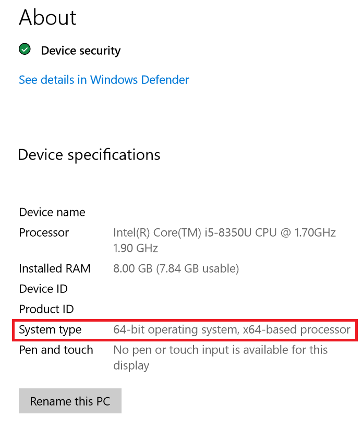Click the Product ID label
Viewport: 362px width, 429px height.
tap(46, 309)
